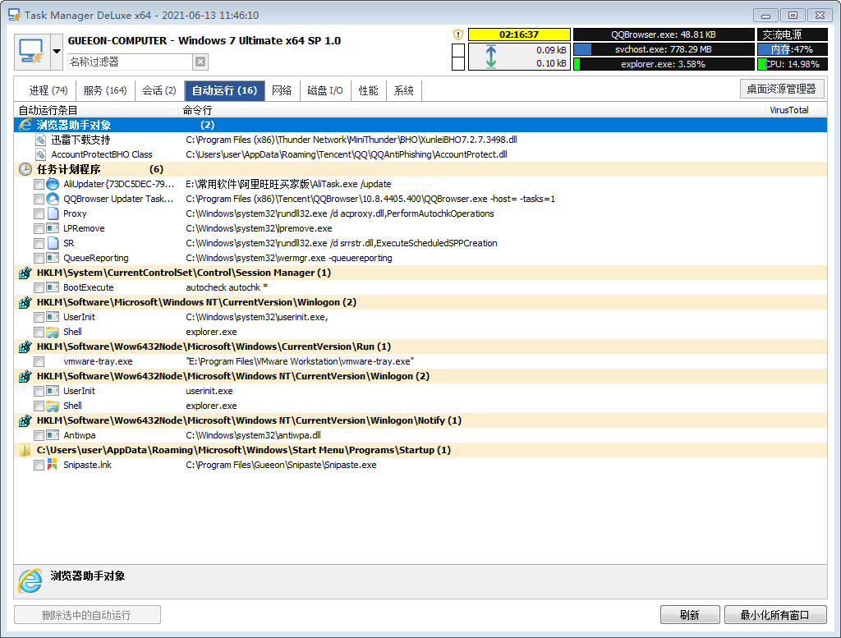Toggle vmware-tray.exe checkbox
The image size is (841, 638).
(39, 362)
